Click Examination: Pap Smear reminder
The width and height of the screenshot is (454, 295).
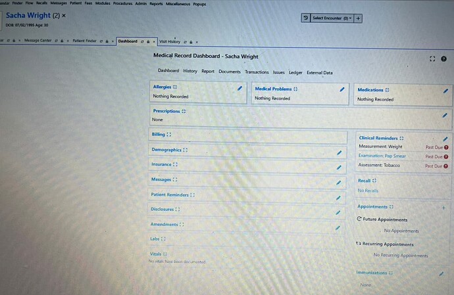click(382, 156)
